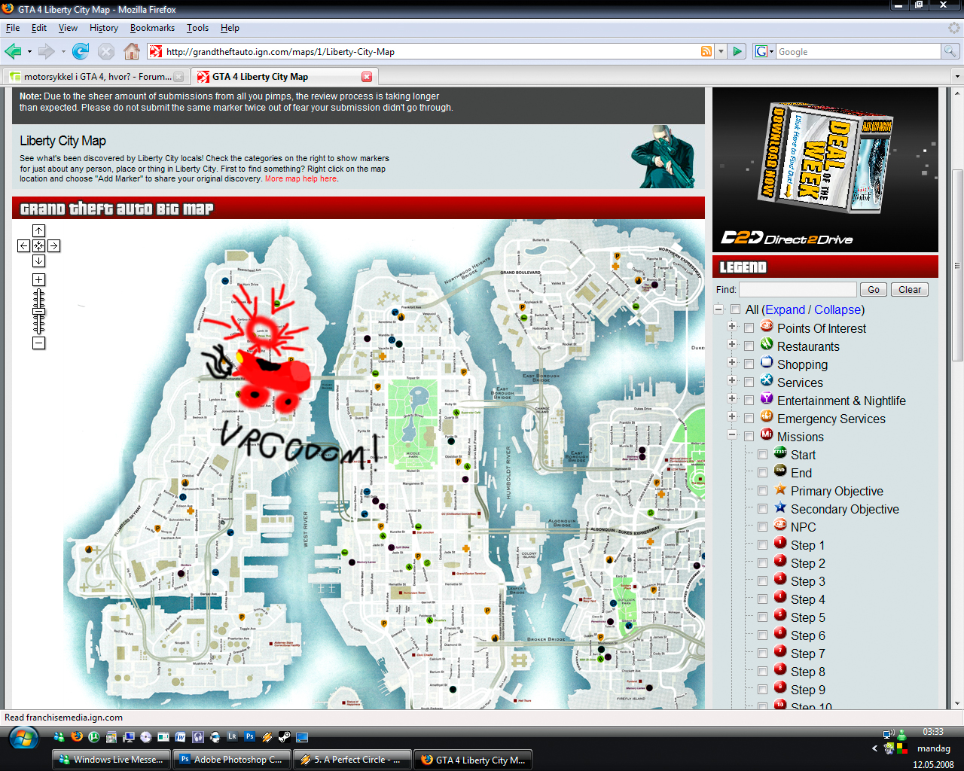Image resolution: width=964 pixels, height=771 pixels.
Task: Open the Firefox home page icon
Action: (x=132, y=51)
